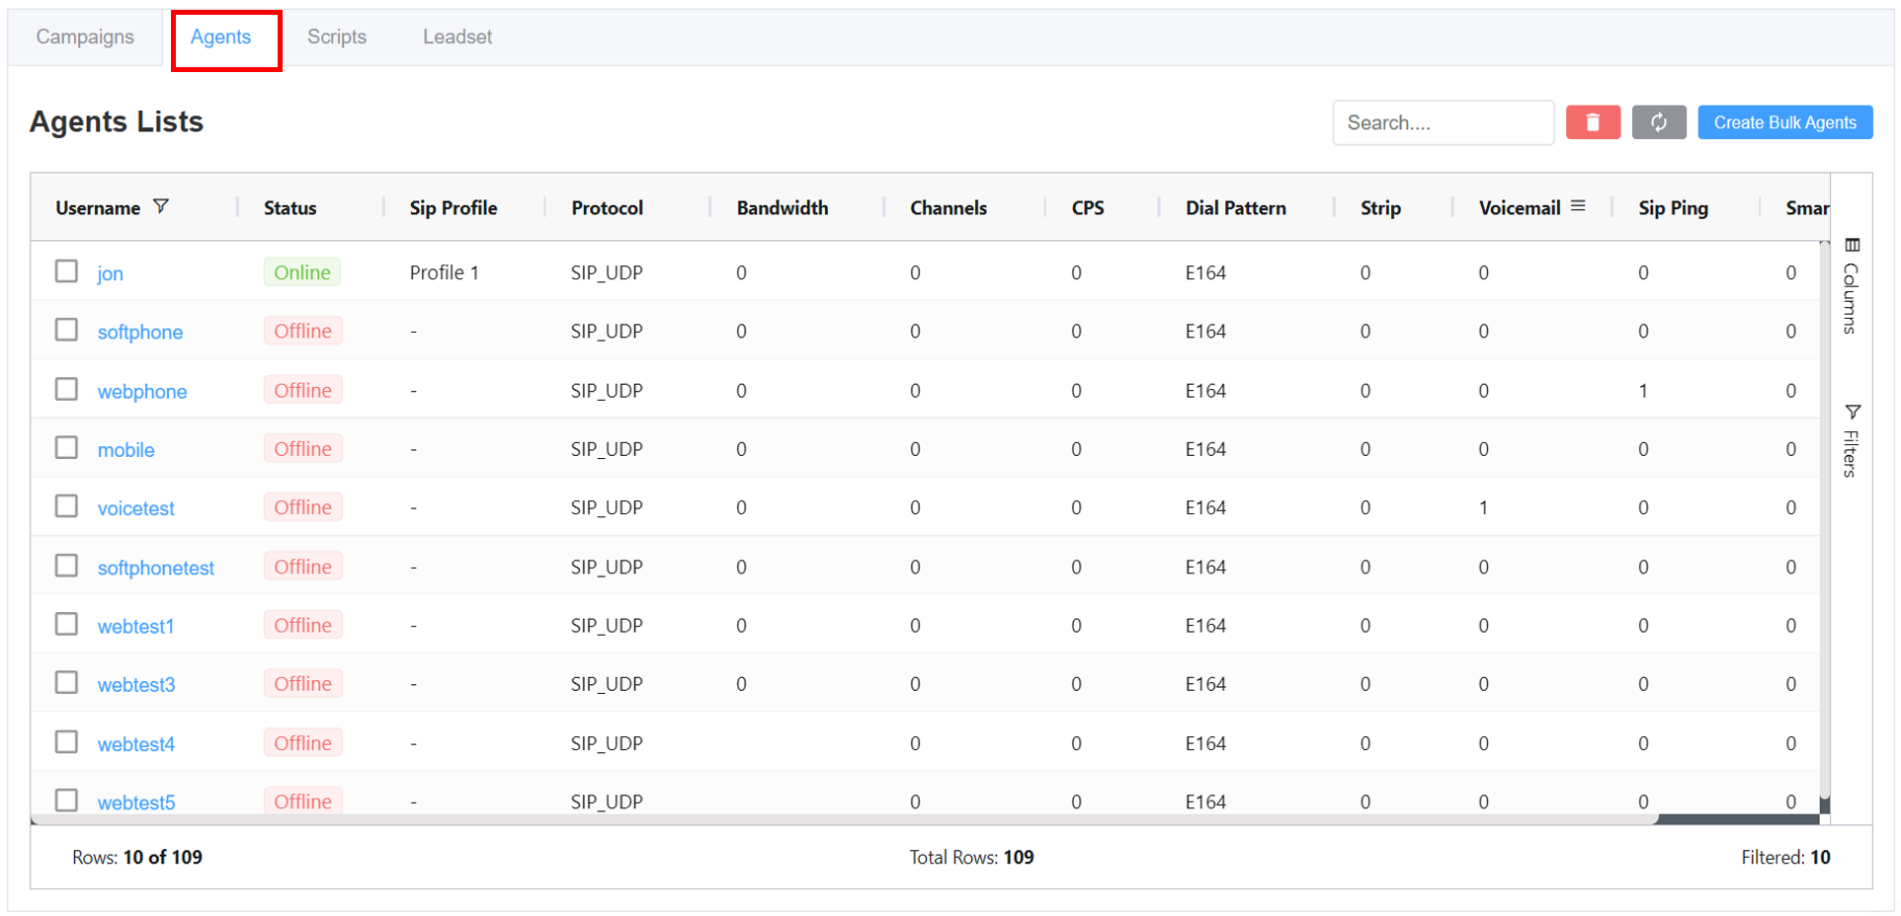1901x916 pixels.
Task: Sort by the Dial Pattern column header
Action: (1235, 208)
